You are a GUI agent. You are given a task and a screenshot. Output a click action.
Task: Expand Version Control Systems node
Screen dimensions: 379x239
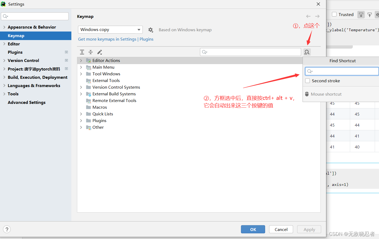81,87
